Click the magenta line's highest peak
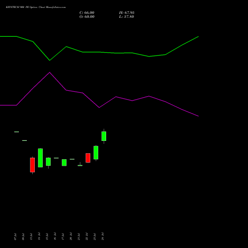Viewport: 248px width, 248px height. [50, 72]
